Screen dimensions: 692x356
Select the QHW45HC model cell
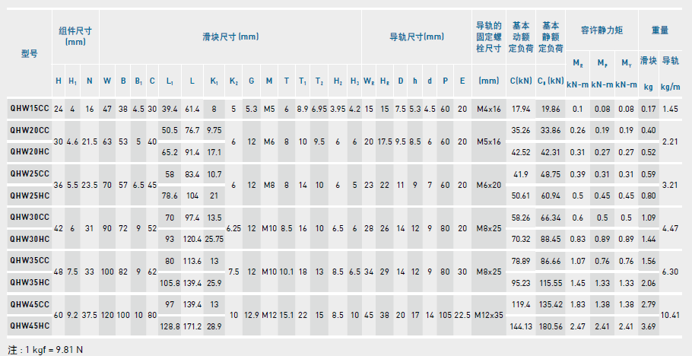click(30, 326)
